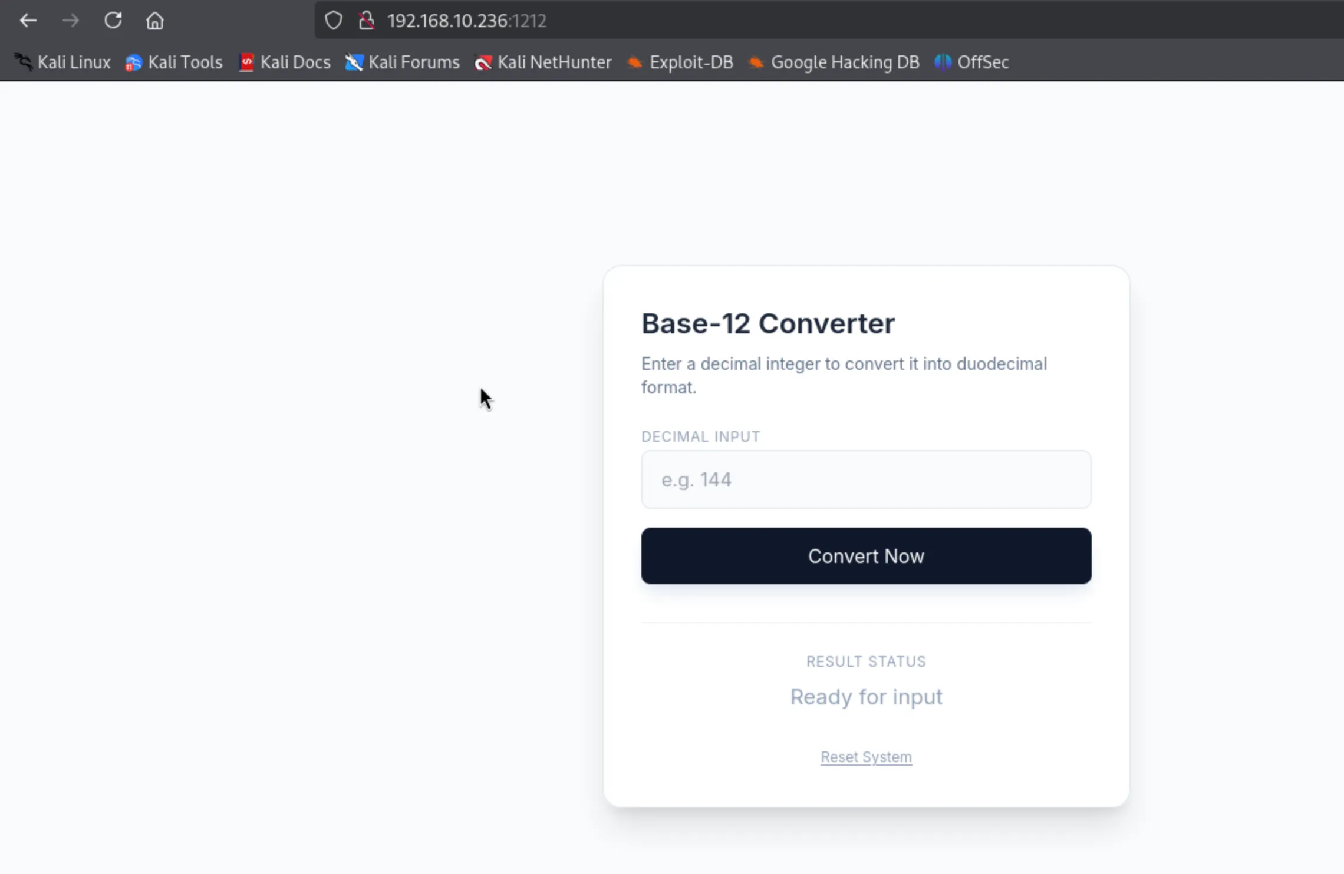This screenshot has width=1344, height=874.
Task: Click the browser forward arrow
Action: point(70,21)
